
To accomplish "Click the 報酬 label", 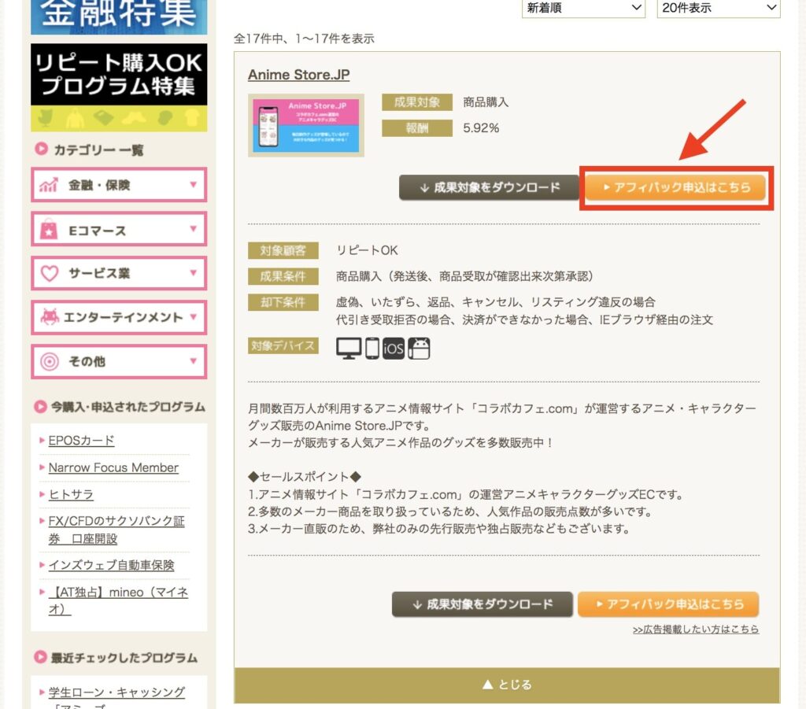I will pyautogui.click(x=417, y=128).
